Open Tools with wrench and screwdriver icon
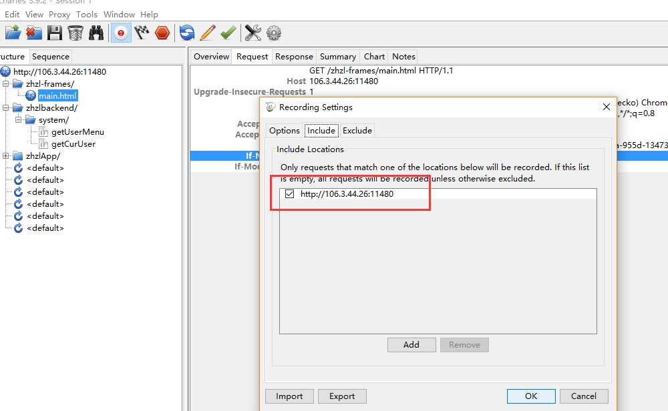This screenshot has width=668, height=411. pos(253,33)
